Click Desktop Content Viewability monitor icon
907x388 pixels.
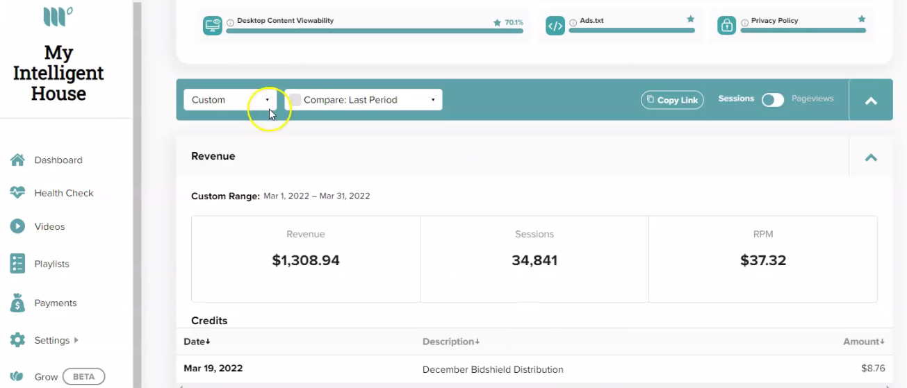point(213,26)
